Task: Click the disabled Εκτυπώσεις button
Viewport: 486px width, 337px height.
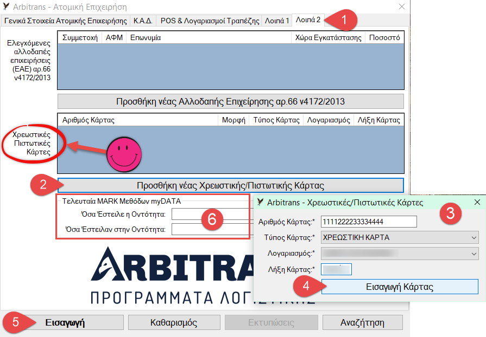Action: (x=271, y=322)
